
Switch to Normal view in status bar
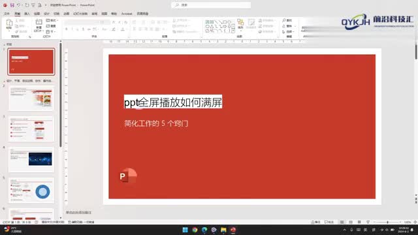342,222
